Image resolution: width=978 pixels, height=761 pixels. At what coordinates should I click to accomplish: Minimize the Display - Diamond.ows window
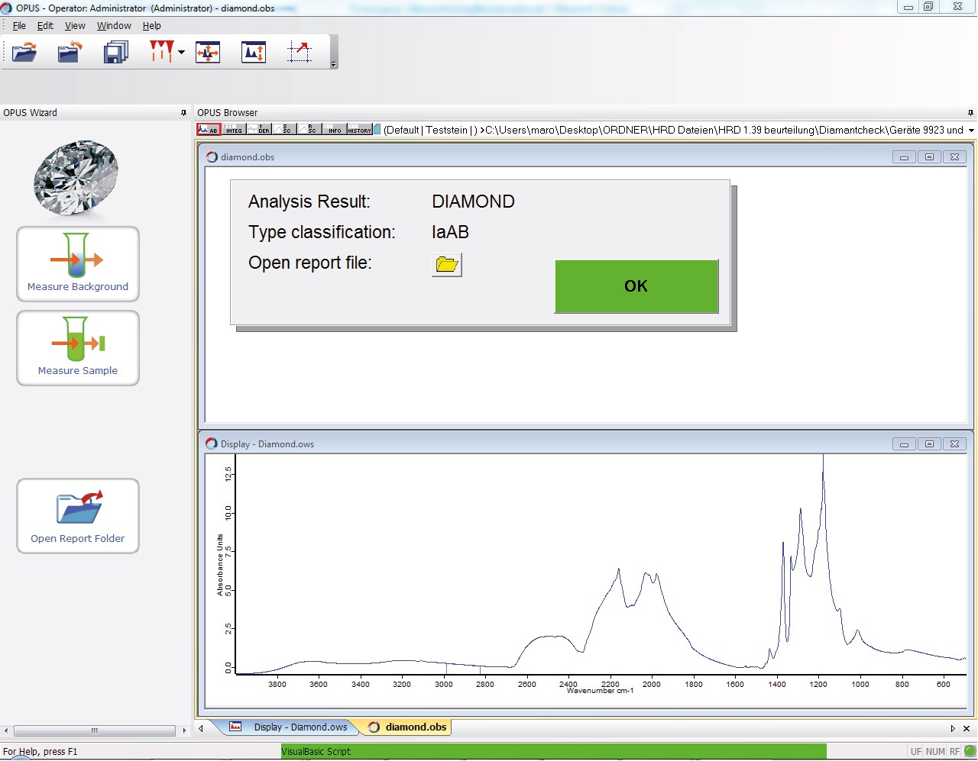click(x=904, y=444)
